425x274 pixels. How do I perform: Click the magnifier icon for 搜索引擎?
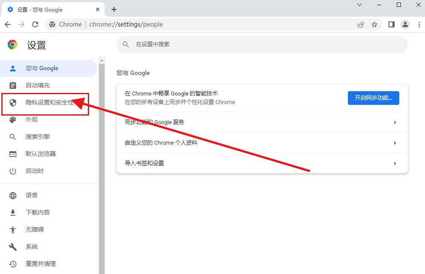(13, 137)
